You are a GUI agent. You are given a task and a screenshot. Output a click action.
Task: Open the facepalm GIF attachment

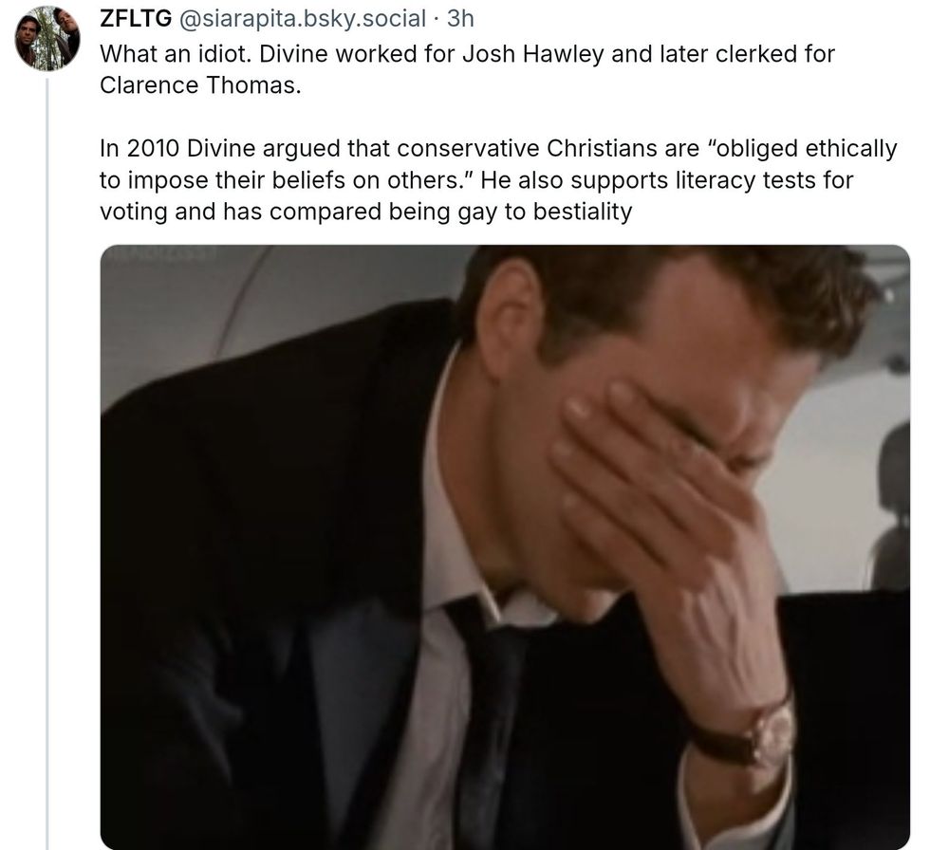click(x=505, y=547)
